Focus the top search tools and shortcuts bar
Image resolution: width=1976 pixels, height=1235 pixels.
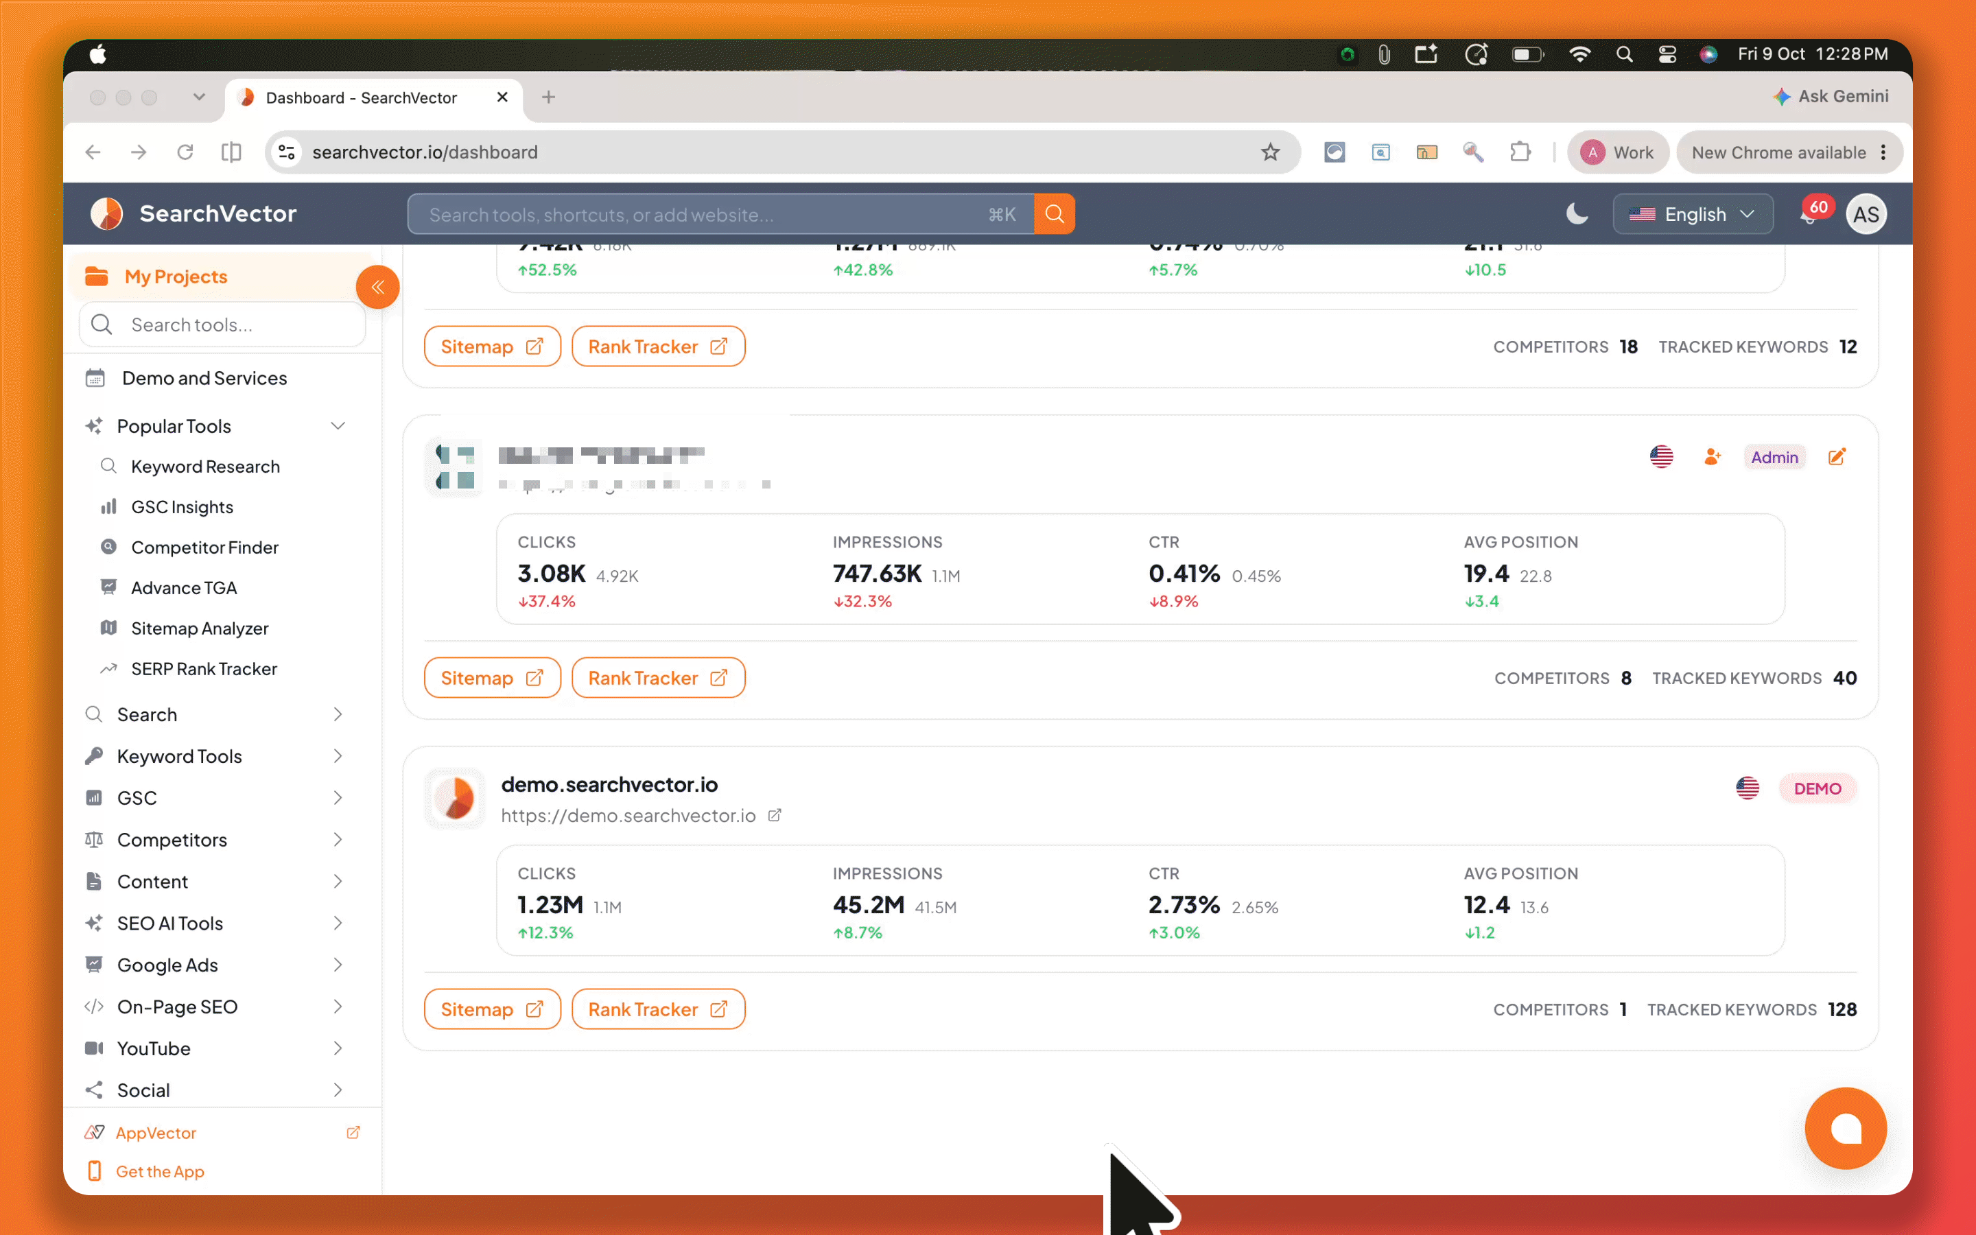coord(720,214)
